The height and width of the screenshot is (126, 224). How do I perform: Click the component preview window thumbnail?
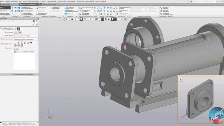tap(201, 99)
